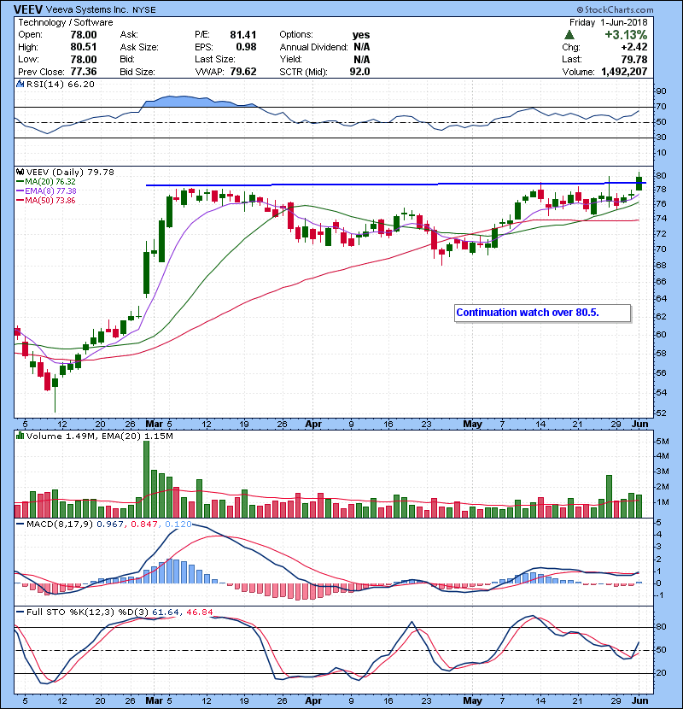Viewport: 683px width, 709px height.
Task: Click the RSI(14) 66.20 indicator label
Action: [61, 84]
